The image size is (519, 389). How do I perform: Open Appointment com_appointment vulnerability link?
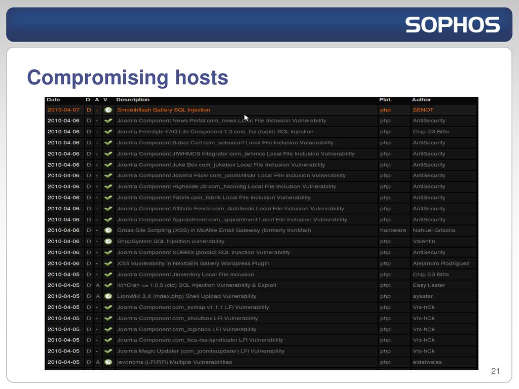[x=232, y=220]
